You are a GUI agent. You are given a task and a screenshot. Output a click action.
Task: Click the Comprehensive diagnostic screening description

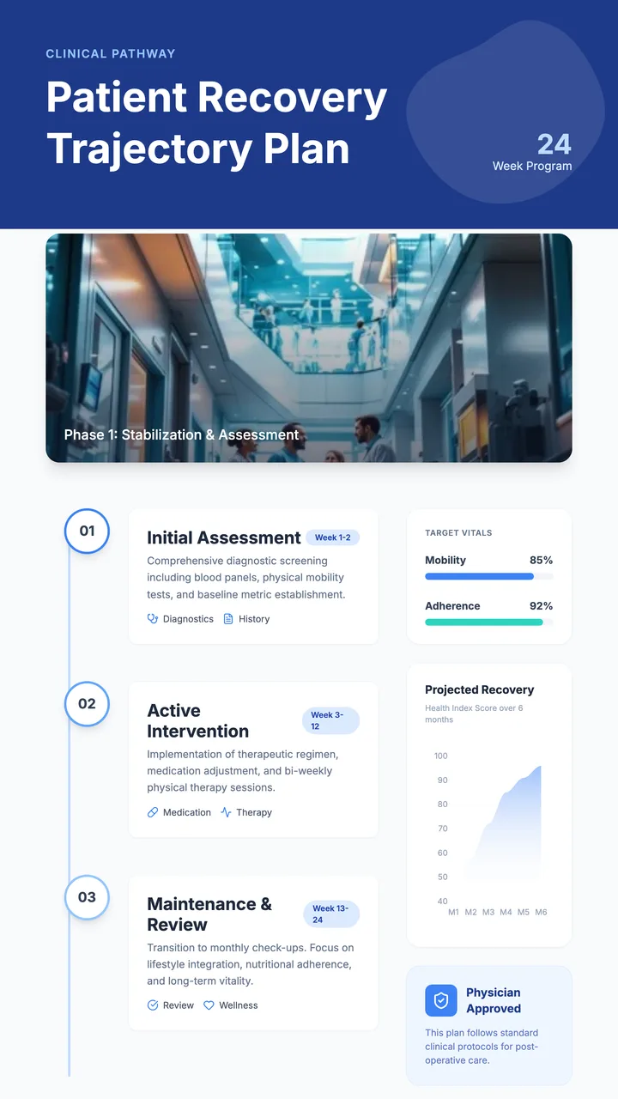point(246,578)
